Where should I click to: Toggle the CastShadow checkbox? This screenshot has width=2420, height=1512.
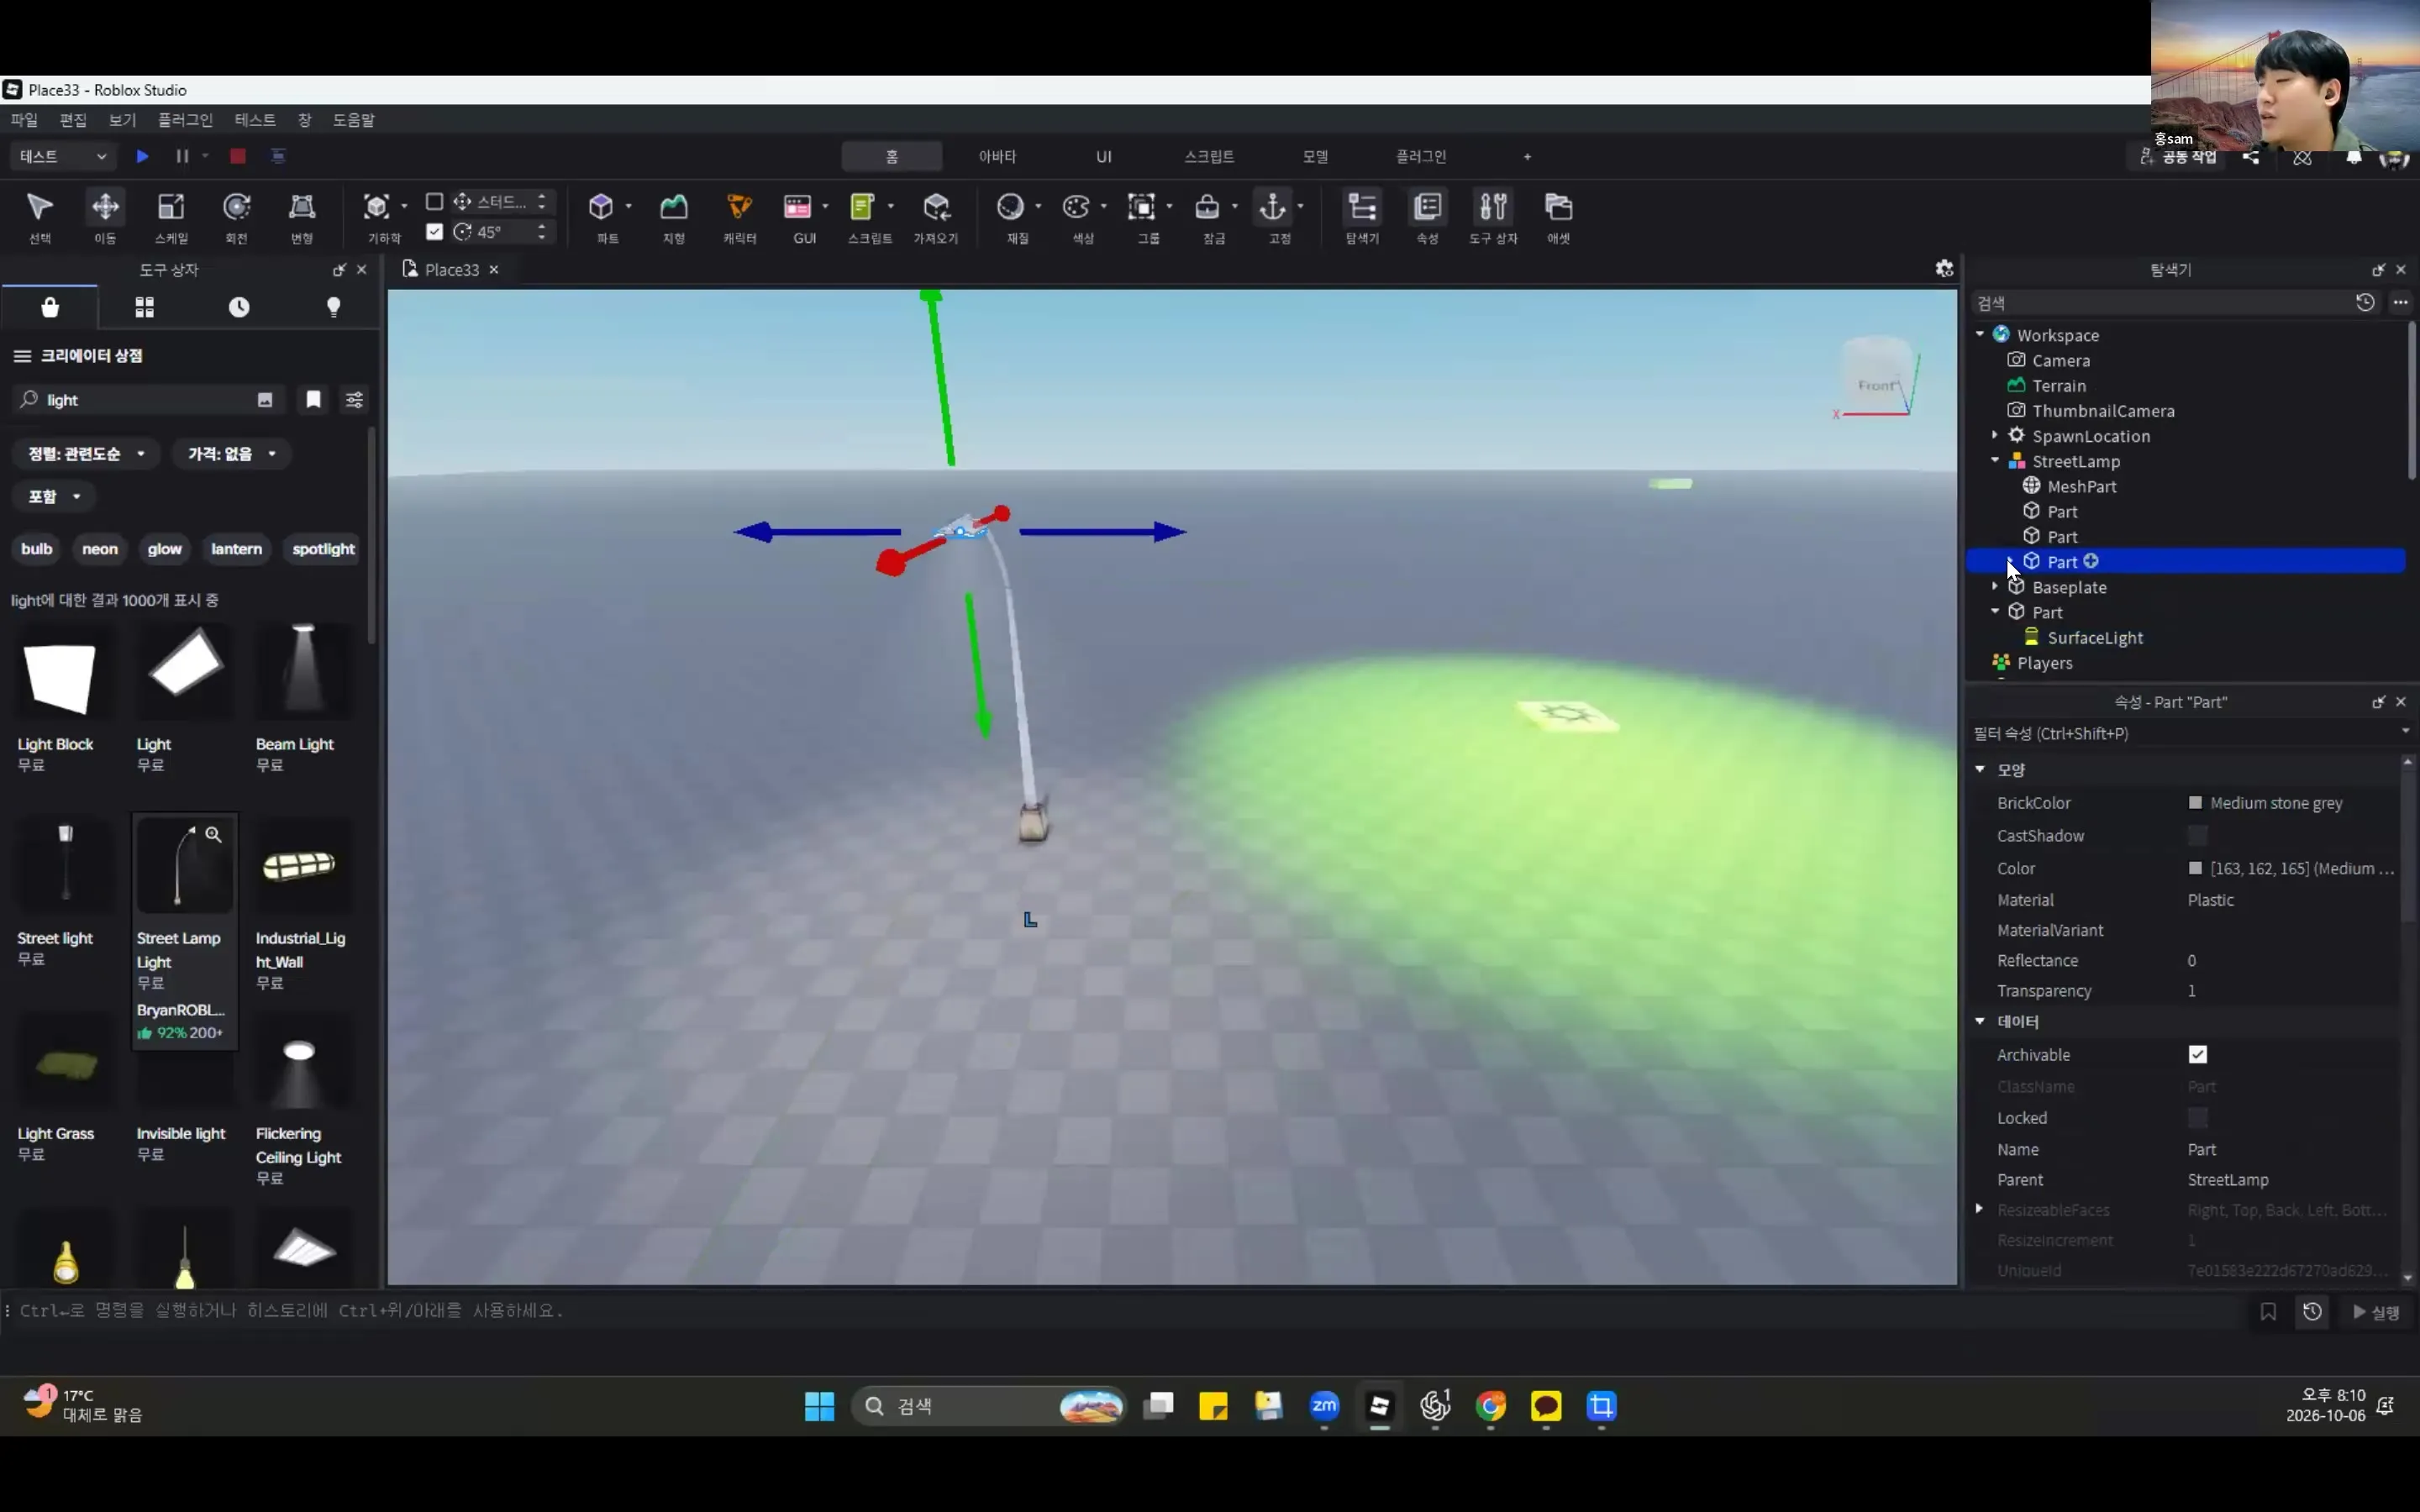(2197, 835)
